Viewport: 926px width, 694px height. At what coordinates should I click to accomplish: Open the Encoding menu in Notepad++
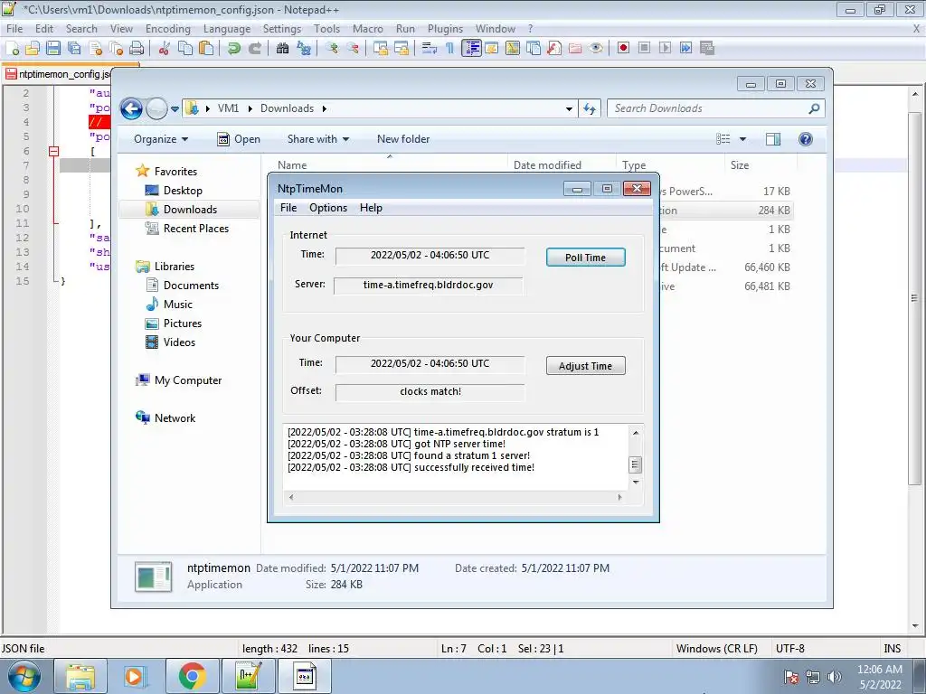coord(167,28)
